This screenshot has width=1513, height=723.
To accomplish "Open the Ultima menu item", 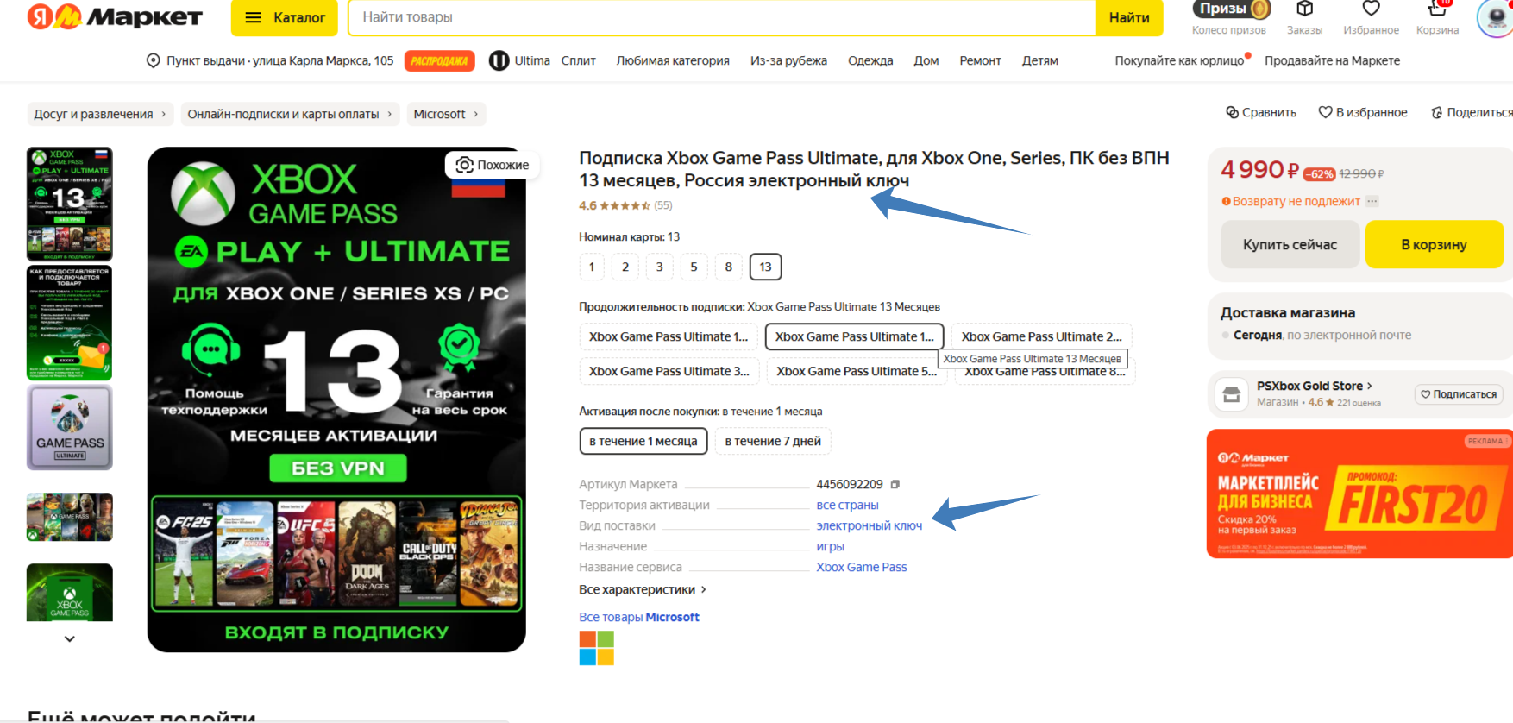I will 519,60.
